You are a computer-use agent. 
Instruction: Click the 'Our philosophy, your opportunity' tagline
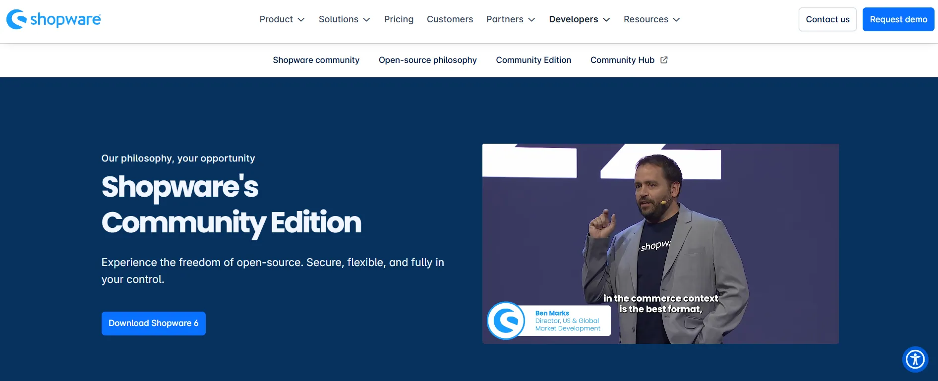pyautogui.click(x=178, y=158)
